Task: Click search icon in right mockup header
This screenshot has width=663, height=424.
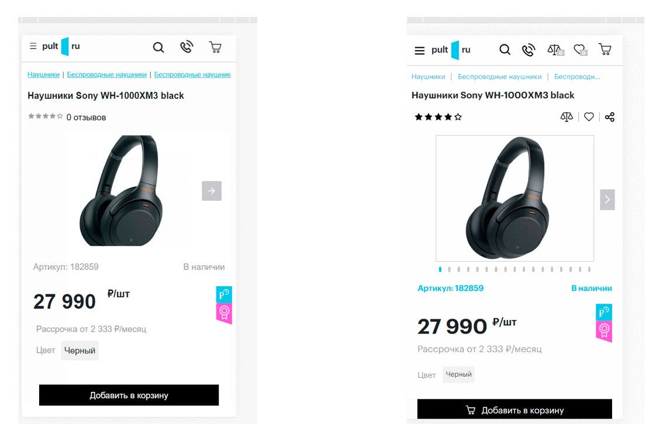Action: [505, 50]
